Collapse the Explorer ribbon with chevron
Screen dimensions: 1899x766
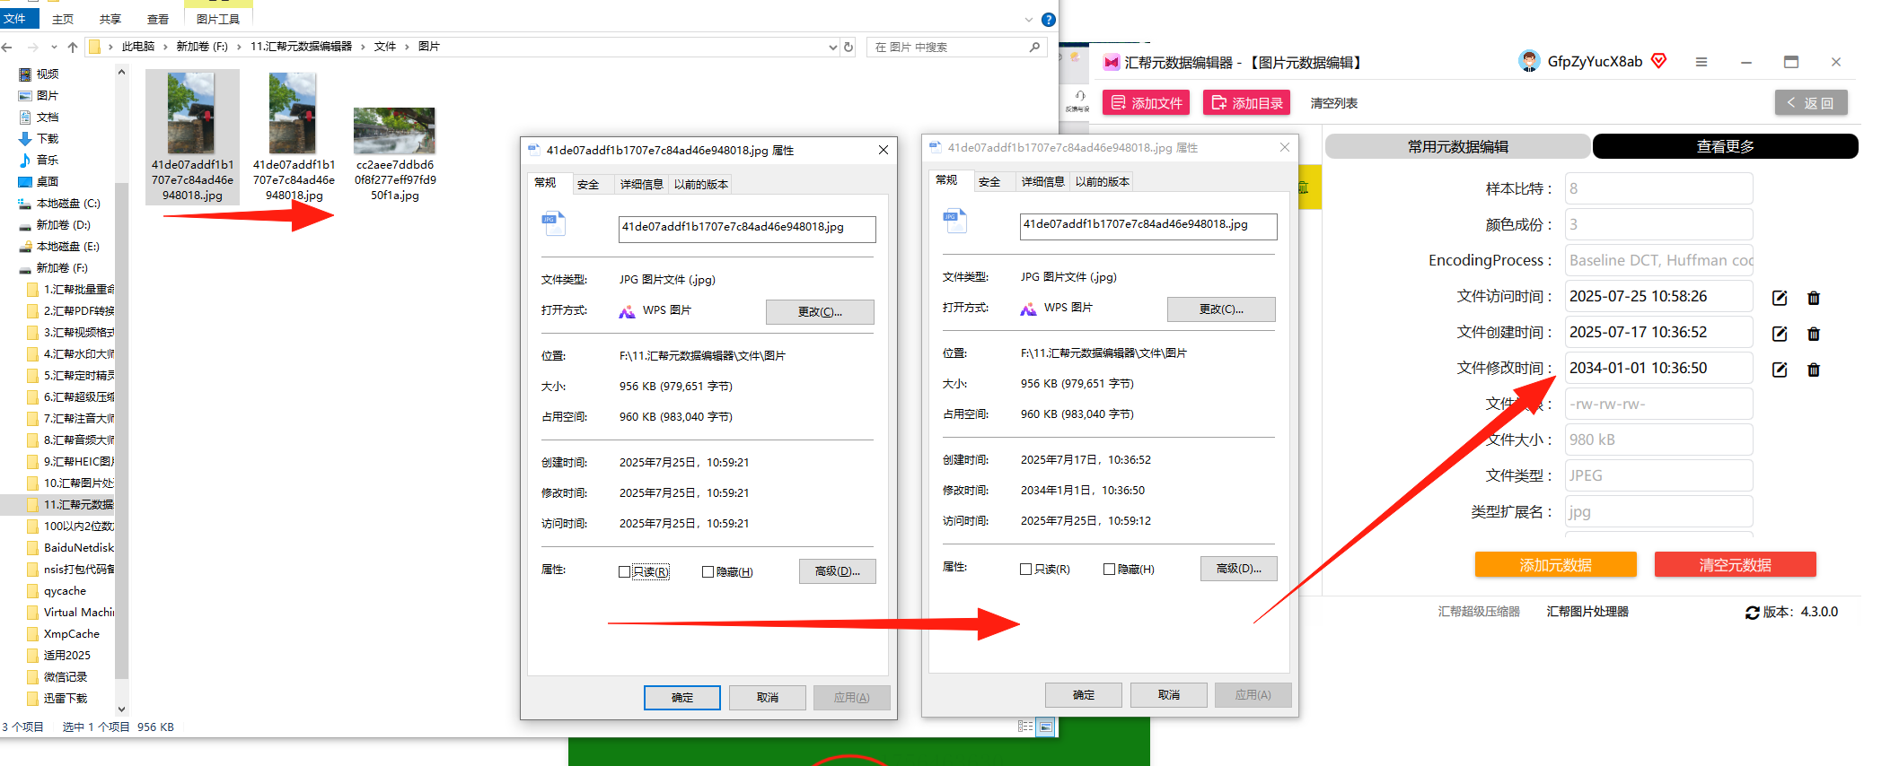tap(1028, 19)
